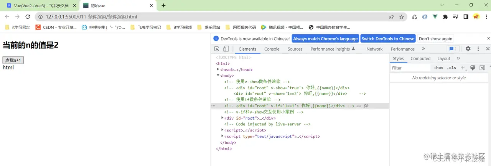
Task: Open the recycle-arrows extension icon
Action: [415, 17]
